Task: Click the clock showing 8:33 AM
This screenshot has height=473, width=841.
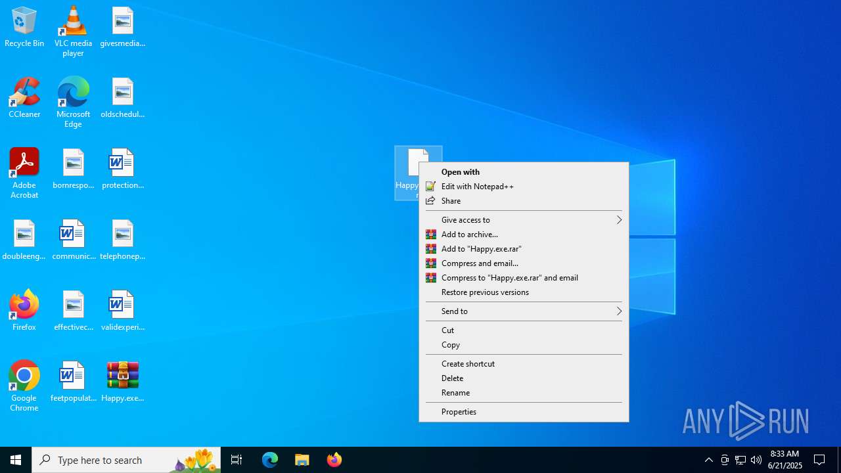Action: [784, 460]
